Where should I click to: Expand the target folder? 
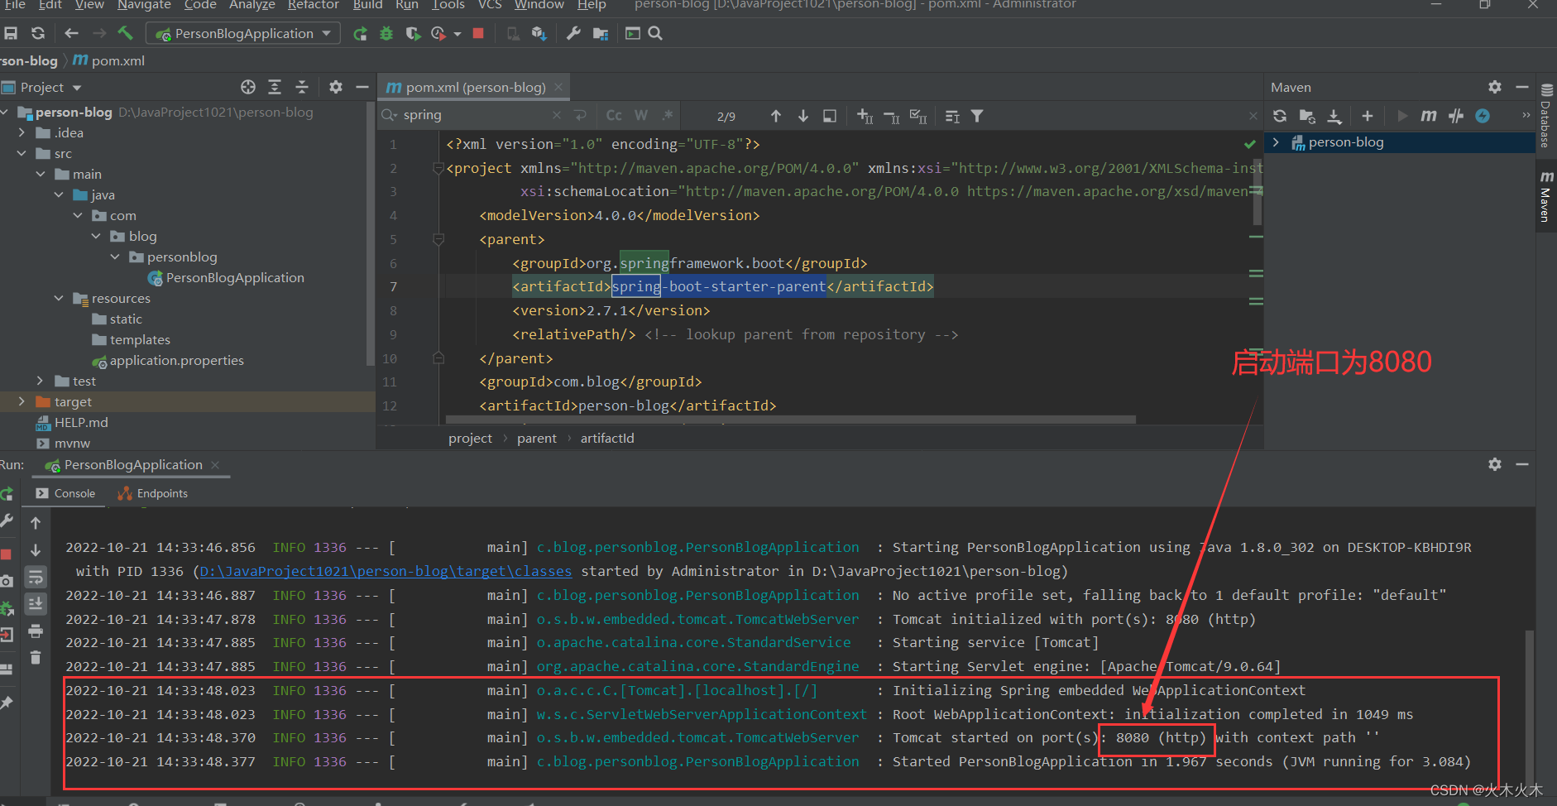(22, 401)
